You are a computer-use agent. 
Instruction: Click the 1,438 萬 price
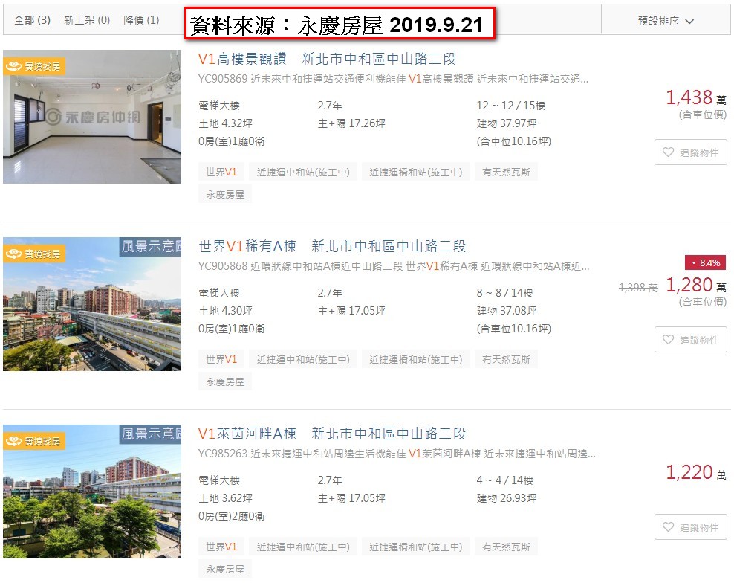click(696, 97)
